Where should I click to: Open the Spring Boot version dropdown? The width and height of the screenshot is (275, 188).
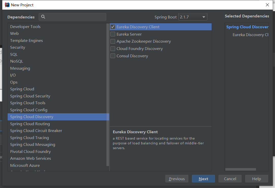point(193,17)
